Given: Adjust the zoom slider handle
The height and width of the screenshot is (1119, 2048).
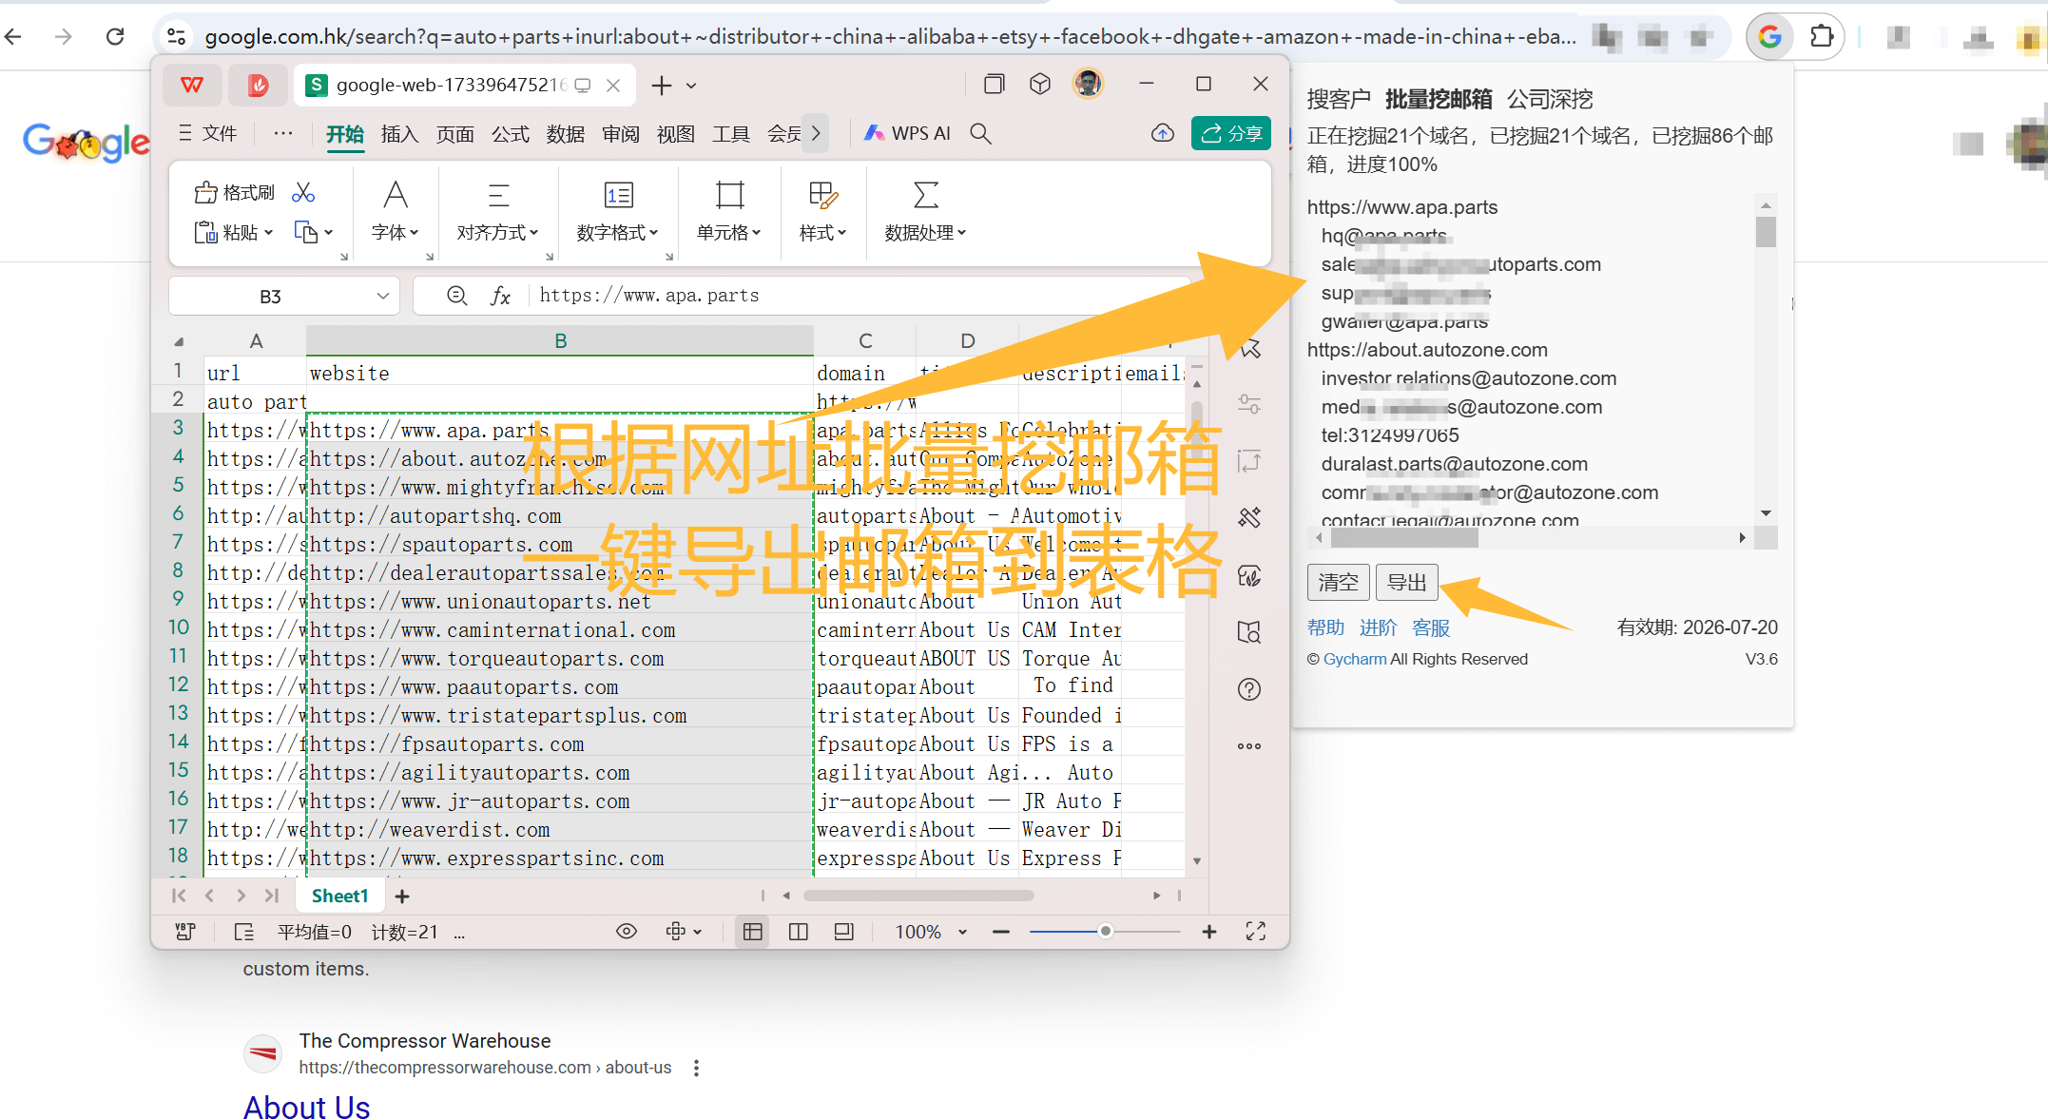Looking at the screenshot, I should 1105,932.
